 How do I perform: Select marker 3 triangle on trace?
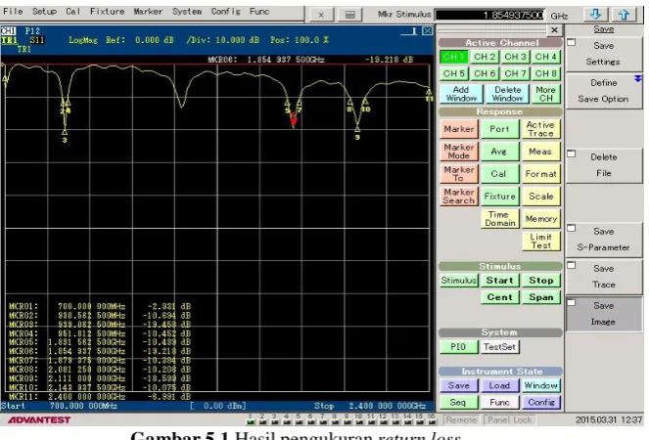tap(65, 132)
